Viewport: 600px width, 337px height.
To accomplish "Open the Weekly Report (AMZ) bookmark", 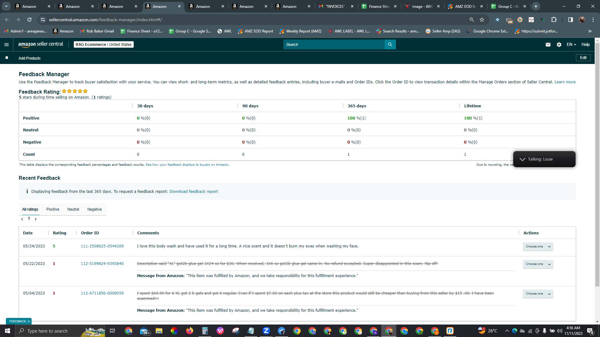I will coord(300,31).
